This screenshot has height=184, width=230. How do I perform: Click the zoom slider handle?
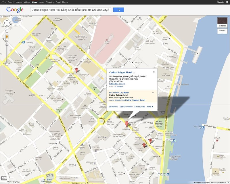point(7,44)
